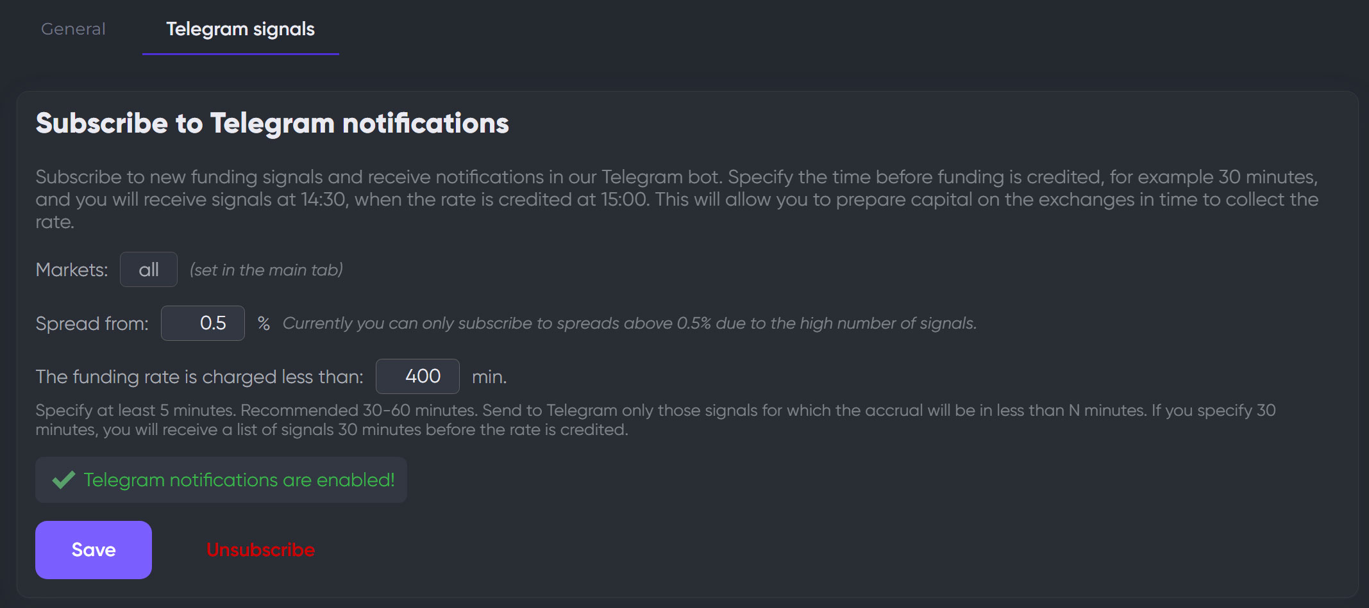Click the green checkmark icon
Screen dimensions: 1369x608
[x=63, y=480]
